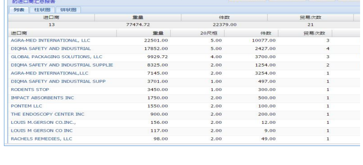Select total weight 77474.72 in summary row
Viewport: 363px width, 165px height.
(138, 25)
